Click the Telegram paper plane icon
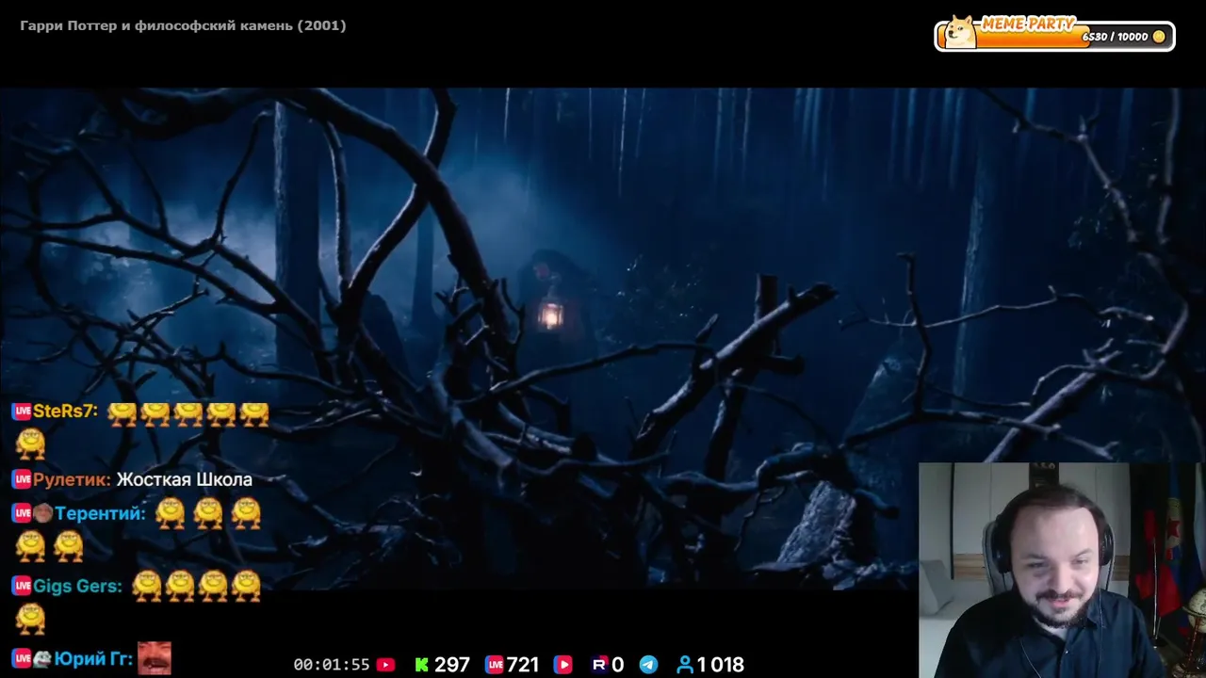This screenshot has height=678, width=1206. [x=648, y=665]
